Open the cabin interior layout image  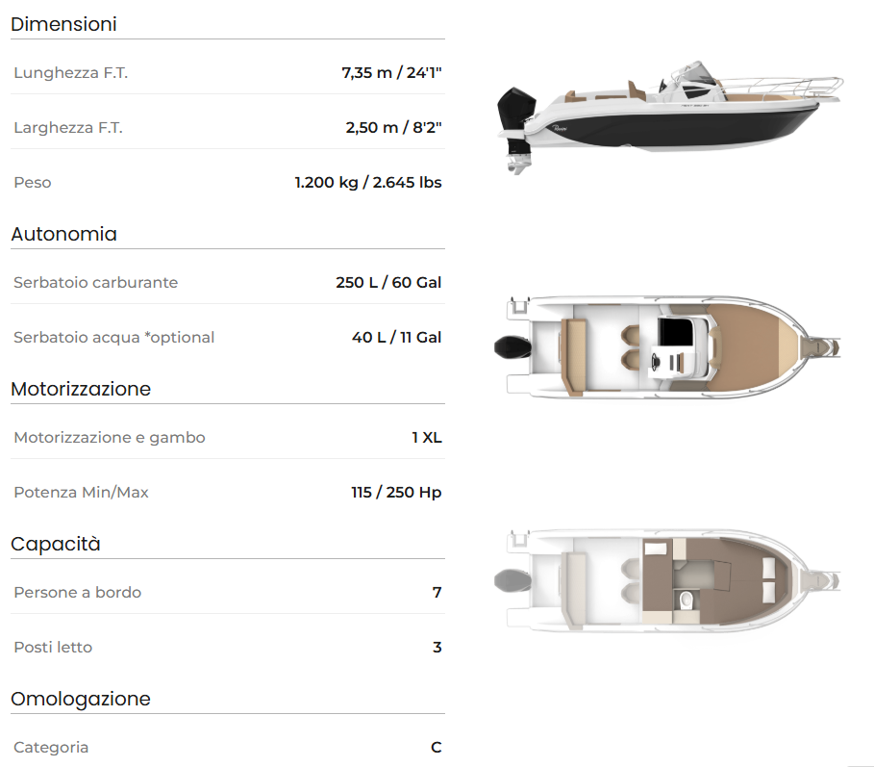(x=667, y=580)
